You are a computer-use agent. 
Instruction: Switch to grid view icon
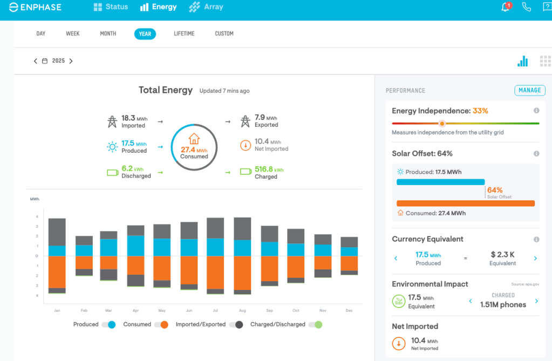tap(545, 61)
